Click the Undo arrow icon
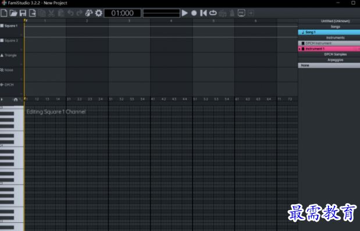The image size is (360, 231). (x=70, y=13)
